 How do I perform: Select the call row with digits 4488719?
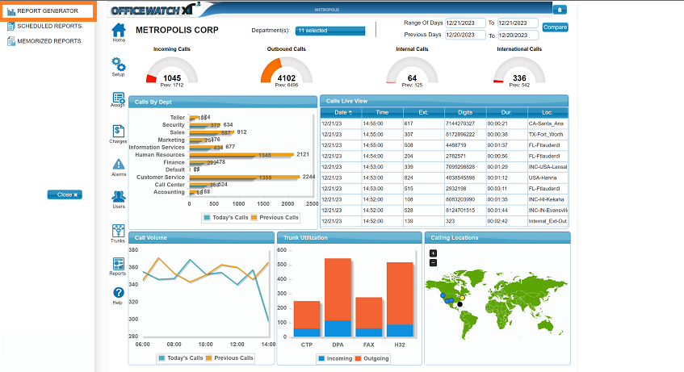coord(444,145)
